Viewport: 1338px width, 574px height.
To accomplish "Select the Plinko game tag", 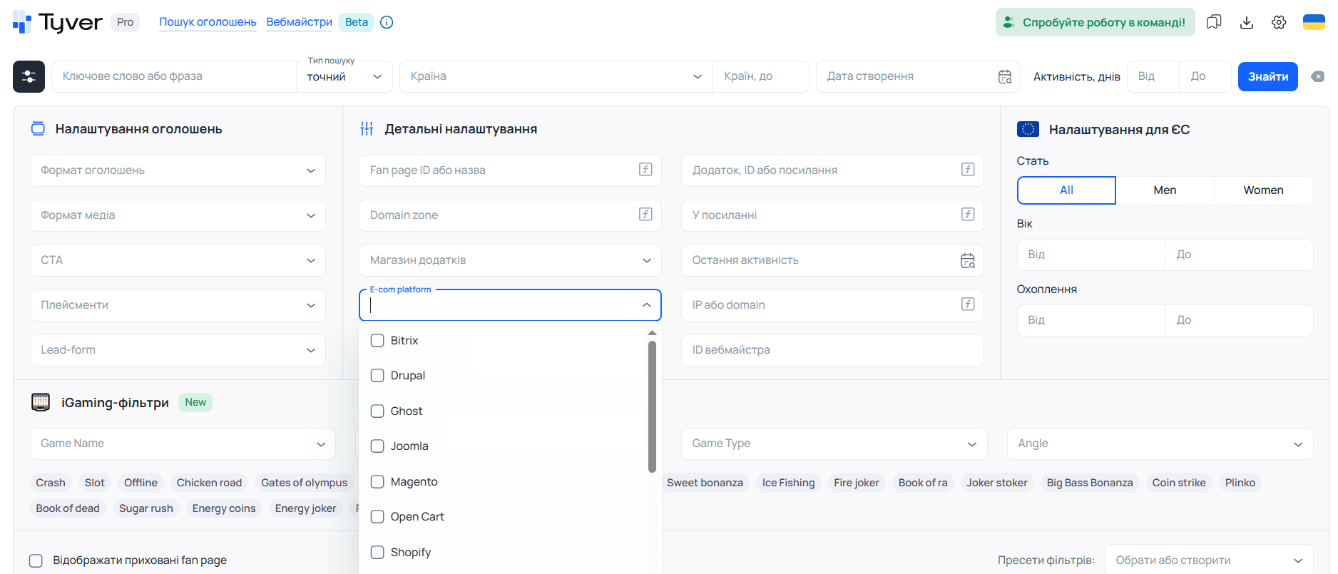I will click(1240, 483).
